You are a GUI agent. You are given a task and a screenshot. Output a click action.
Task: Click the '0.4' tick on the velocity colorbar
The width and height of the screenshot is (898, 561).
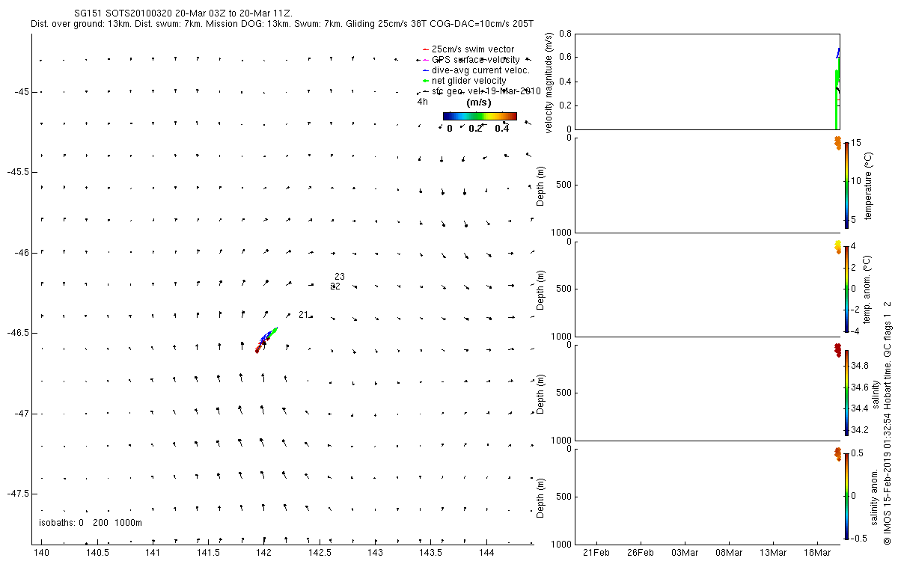(x=502, y=128)
